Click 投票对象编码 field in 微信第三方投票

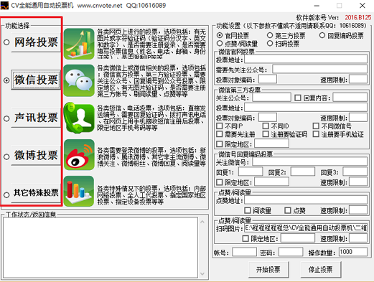click(x=268, y=118)
